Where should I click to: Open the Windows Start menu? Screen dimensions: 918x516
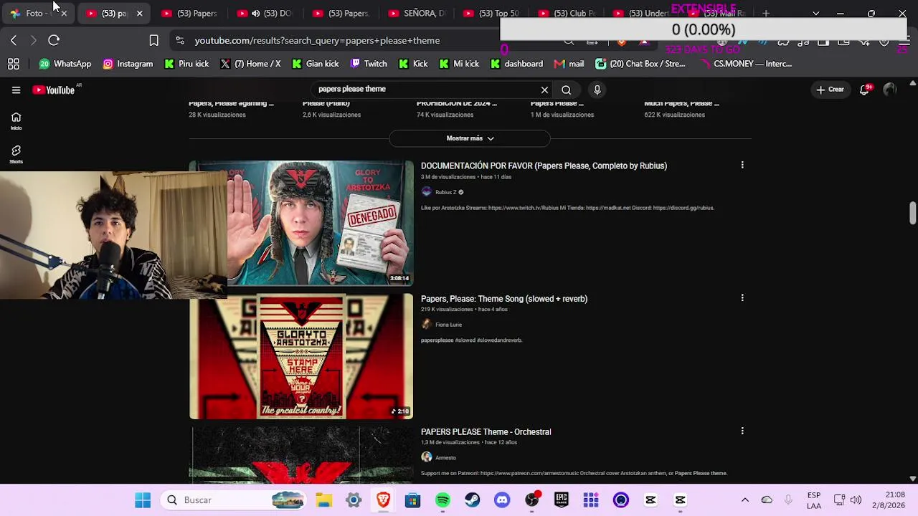coord(143,500)
